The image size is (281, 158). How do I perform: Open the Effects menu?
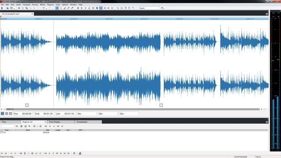tap(43, 5)
